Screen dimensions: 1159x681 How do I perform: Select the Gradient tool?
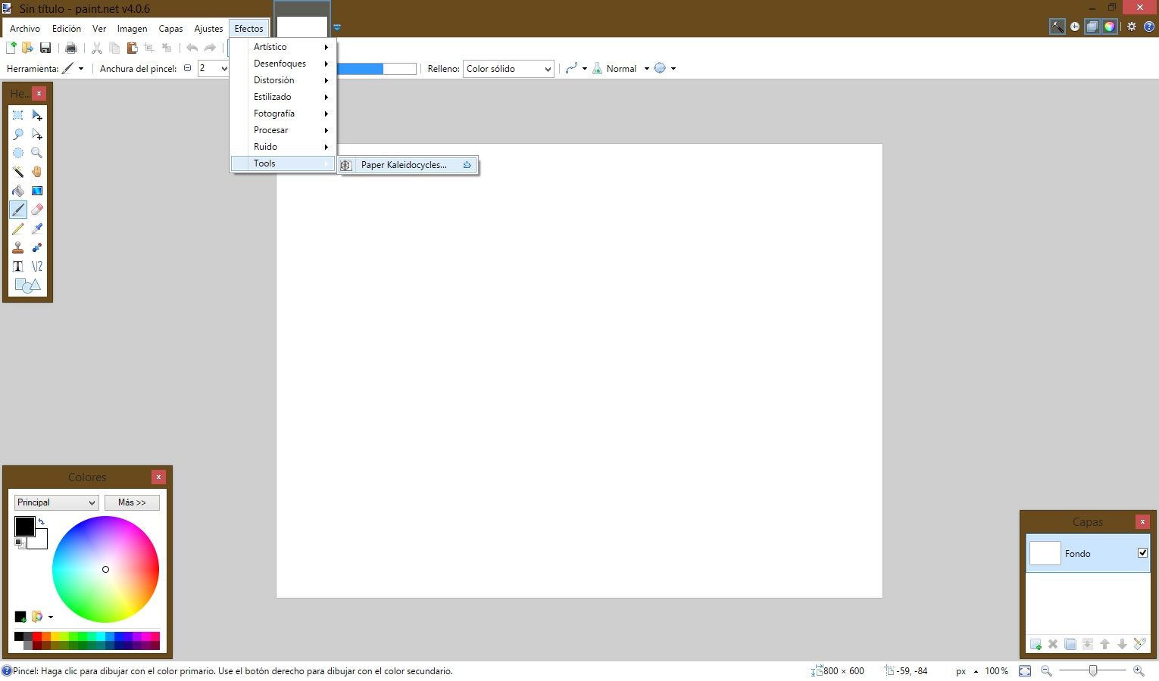tap(37, 191)
